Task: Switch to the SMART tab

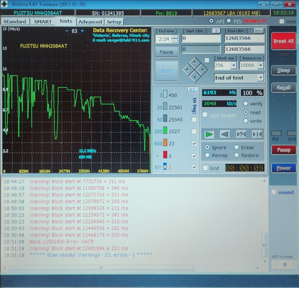Action: [43, 22]
